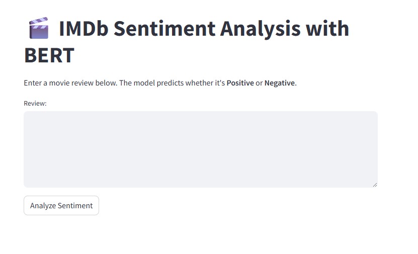Image resolution: width=418 pixels, height=254 pixels.
Task: Click the word "Enter" in the instructions
Action: 33,83
